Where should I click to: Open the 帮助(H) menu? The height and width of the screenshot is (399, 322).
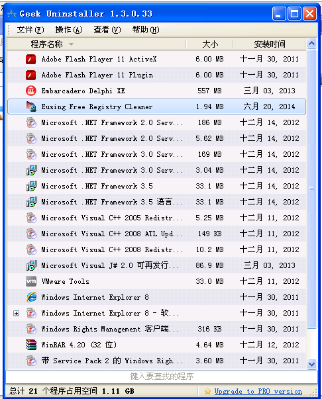(x=146, y=30)
